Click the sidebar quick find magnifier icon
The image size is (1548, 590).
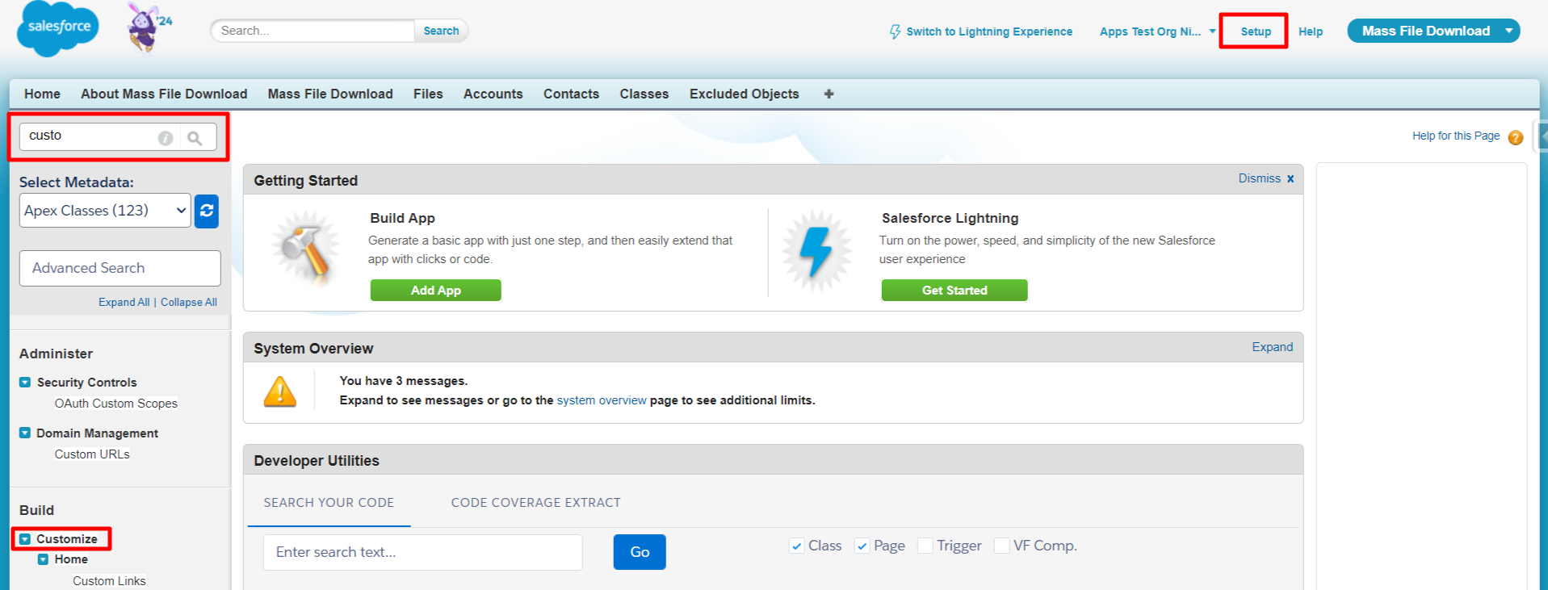pos(195,138)
